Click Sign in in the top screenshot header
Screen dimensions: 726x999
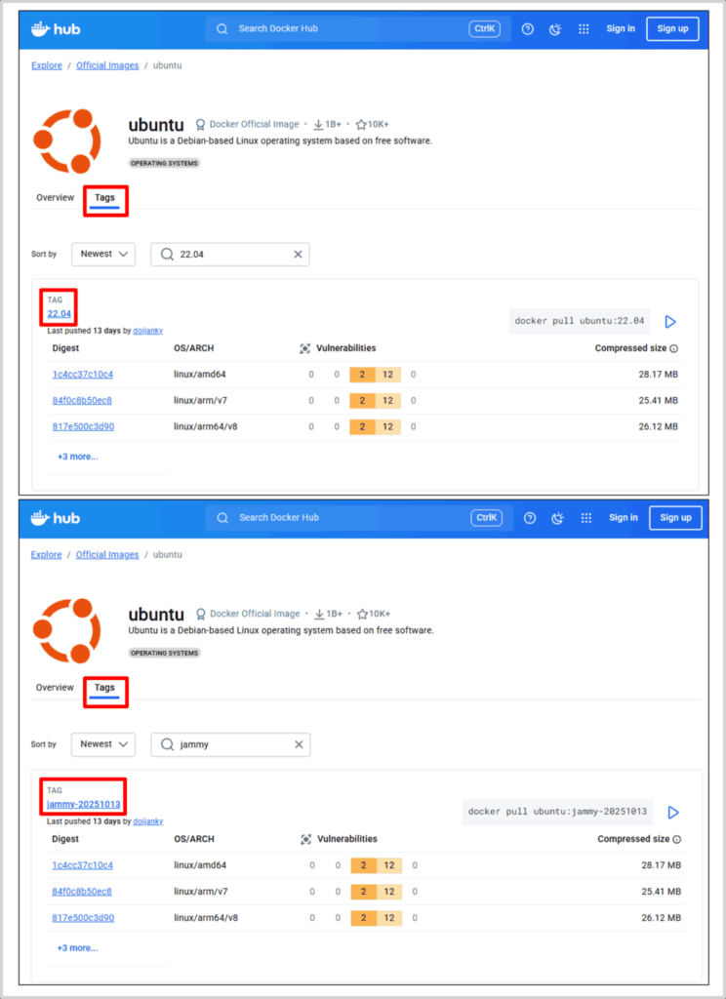[621, 28]
